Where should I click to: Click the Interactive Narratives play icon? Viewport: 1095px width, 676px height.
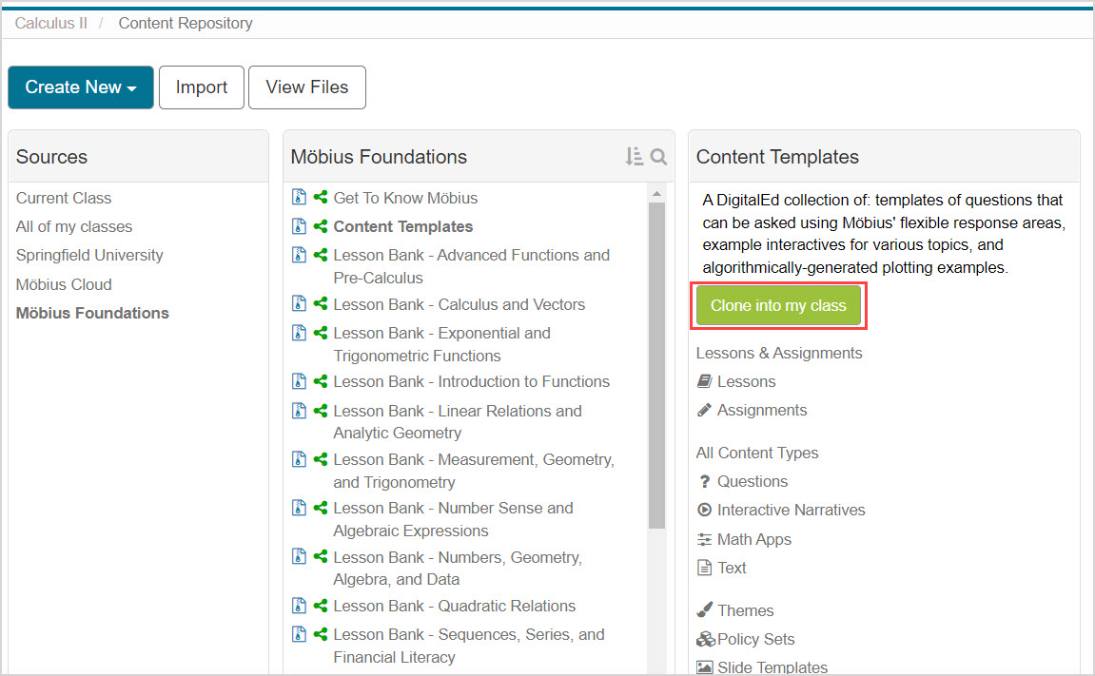704,511
